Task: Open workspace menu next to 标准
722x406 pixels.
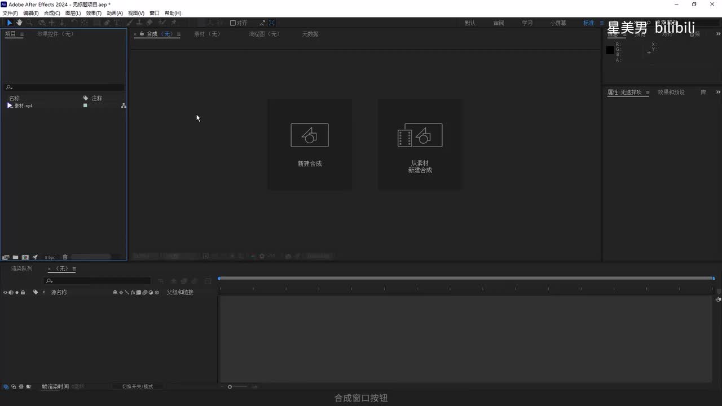Action: click(602, 23)
